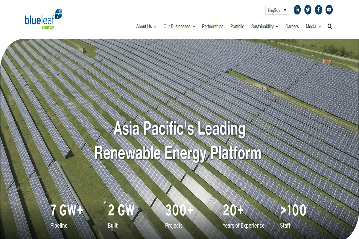Expand the About Us menu
The height and width of the screenshot is (239, 359).
[x=146, y=27]
